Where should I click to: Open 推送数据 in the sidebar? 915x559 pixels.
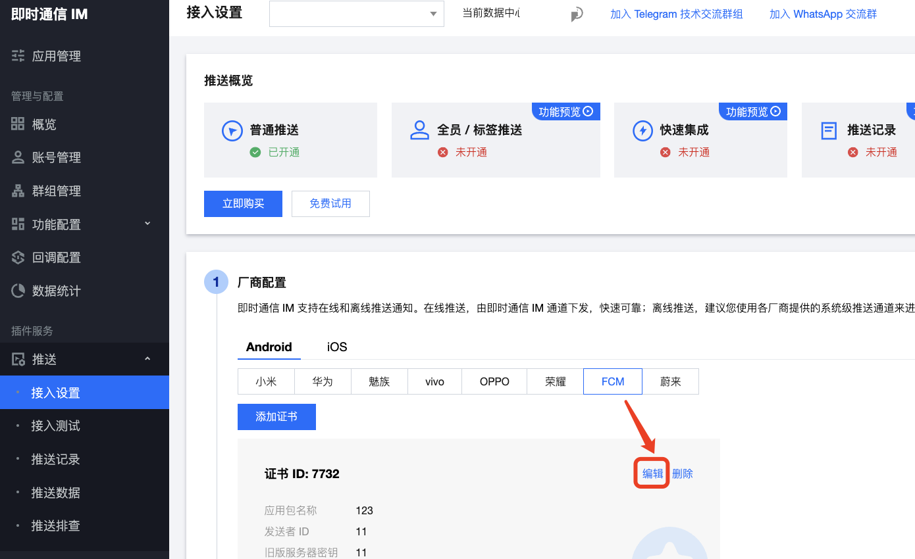coord(84,493)
